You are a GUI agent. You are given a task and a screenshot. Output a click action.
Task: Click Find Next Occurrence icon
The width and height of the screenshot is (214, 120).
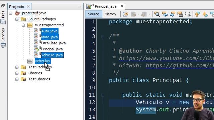173,14
